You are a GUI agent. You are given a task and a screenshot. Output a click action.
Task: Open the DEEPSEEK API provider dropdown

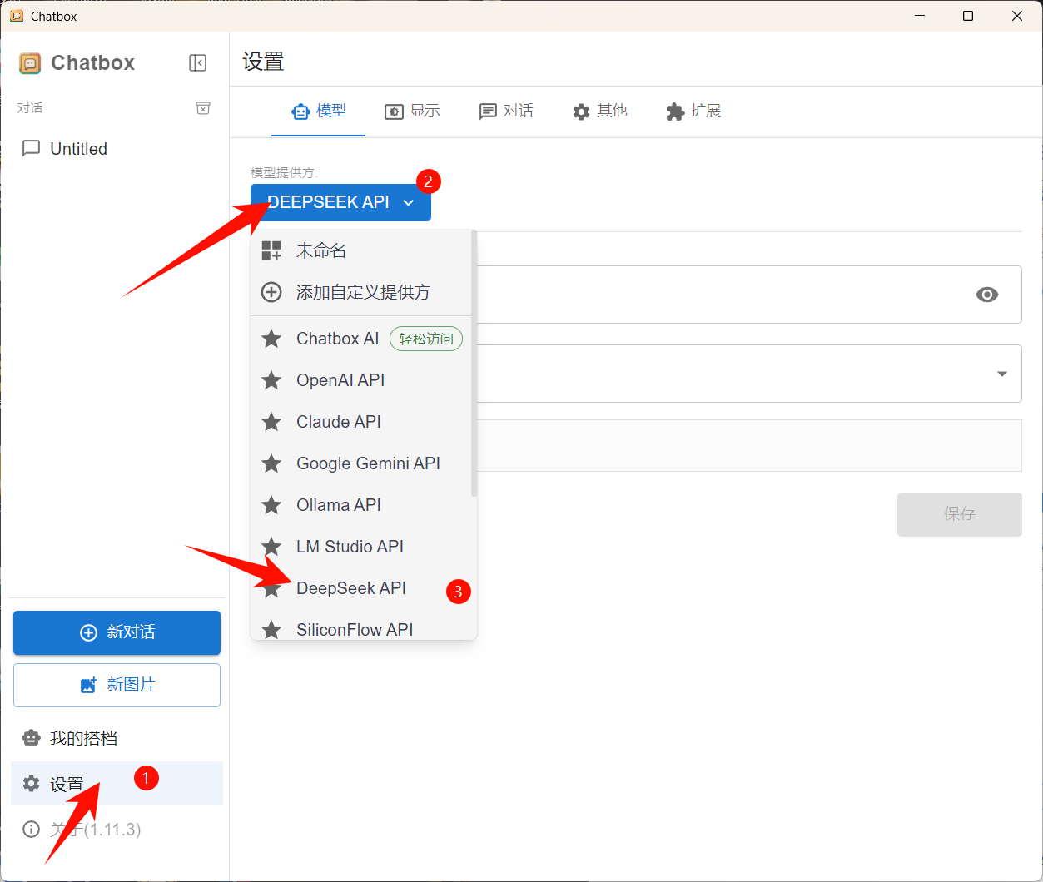click(340, 202)
